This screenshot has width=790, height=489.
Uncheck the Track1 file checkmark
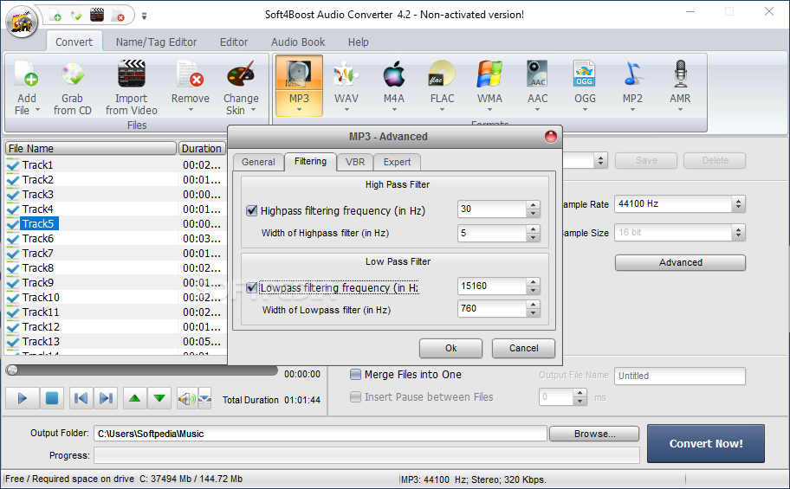(x=13, y=165)
